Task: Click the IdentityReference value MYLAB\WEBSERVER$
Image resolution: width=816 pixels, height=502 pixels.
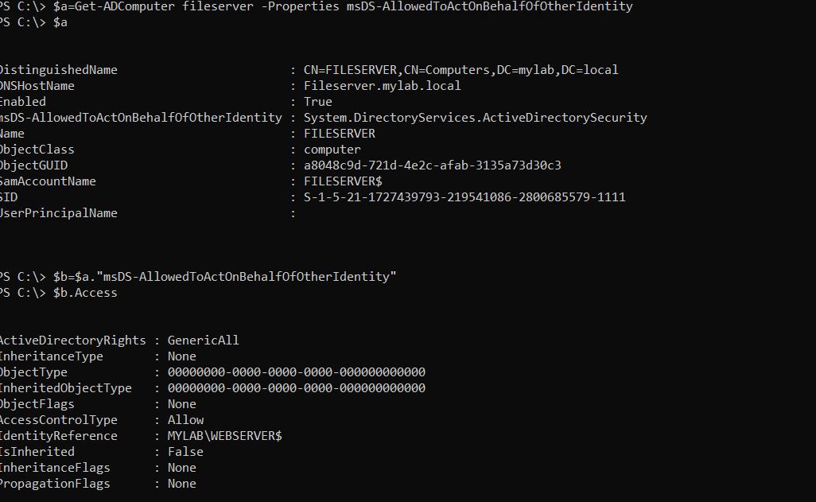Action: tap(224, 436)
